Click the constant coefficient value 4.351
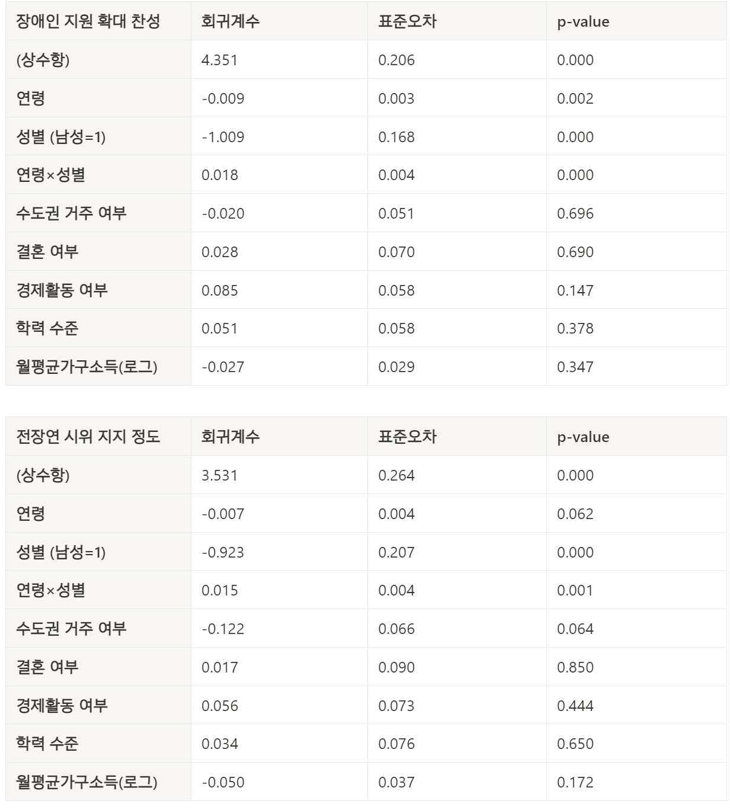The height and width of the screenshot is (810, 730). [279, 60]
